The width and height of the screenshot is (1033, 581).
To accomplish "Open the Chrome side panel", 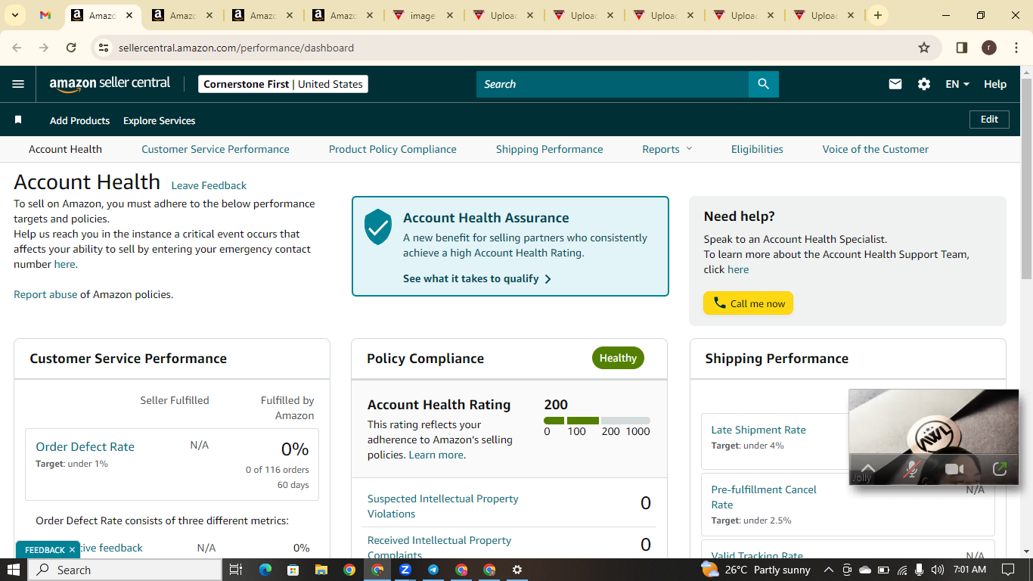I will coord(961,48).
